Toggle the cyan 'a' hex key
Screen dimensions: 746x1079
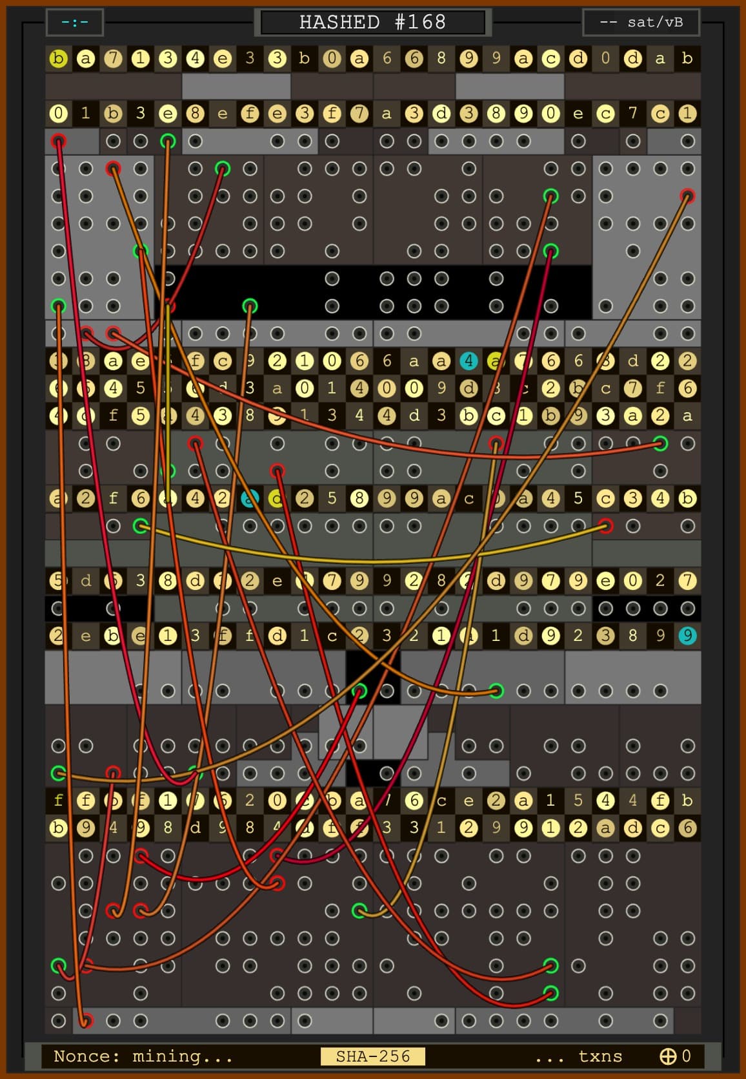pos(250,498)
